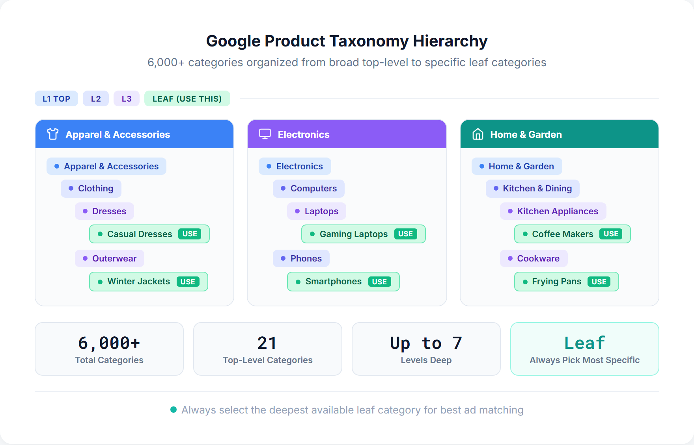Expand the Computers category node

[309, 188]
